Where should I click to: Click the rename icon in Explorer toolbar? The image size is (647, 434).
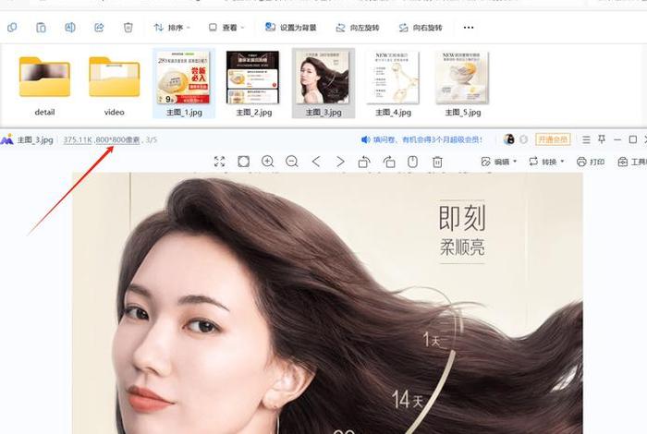tap(70, 28)
